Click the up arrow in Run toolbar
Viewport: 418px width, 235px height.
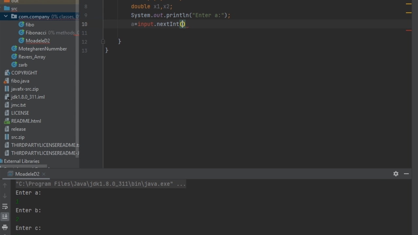point(5,185)
